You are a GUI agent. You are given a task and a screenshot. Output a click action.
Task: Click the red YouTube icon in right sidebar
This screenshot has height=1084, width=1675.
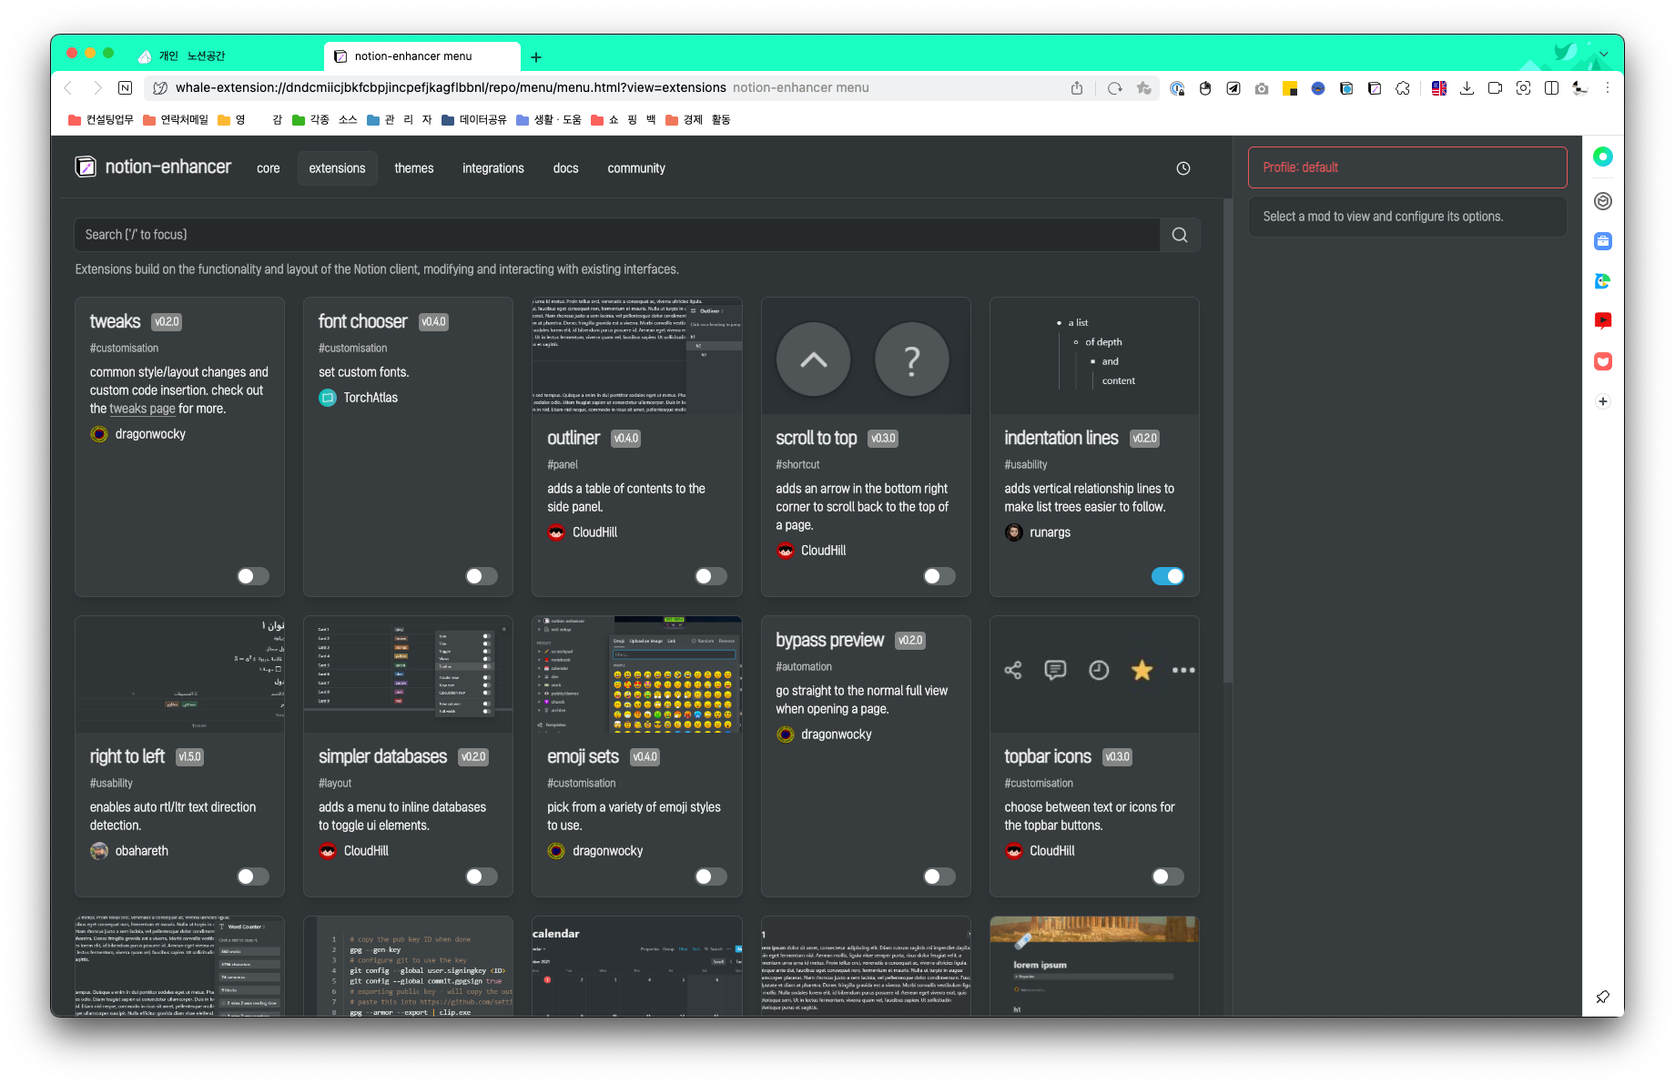click(1603, 320)
